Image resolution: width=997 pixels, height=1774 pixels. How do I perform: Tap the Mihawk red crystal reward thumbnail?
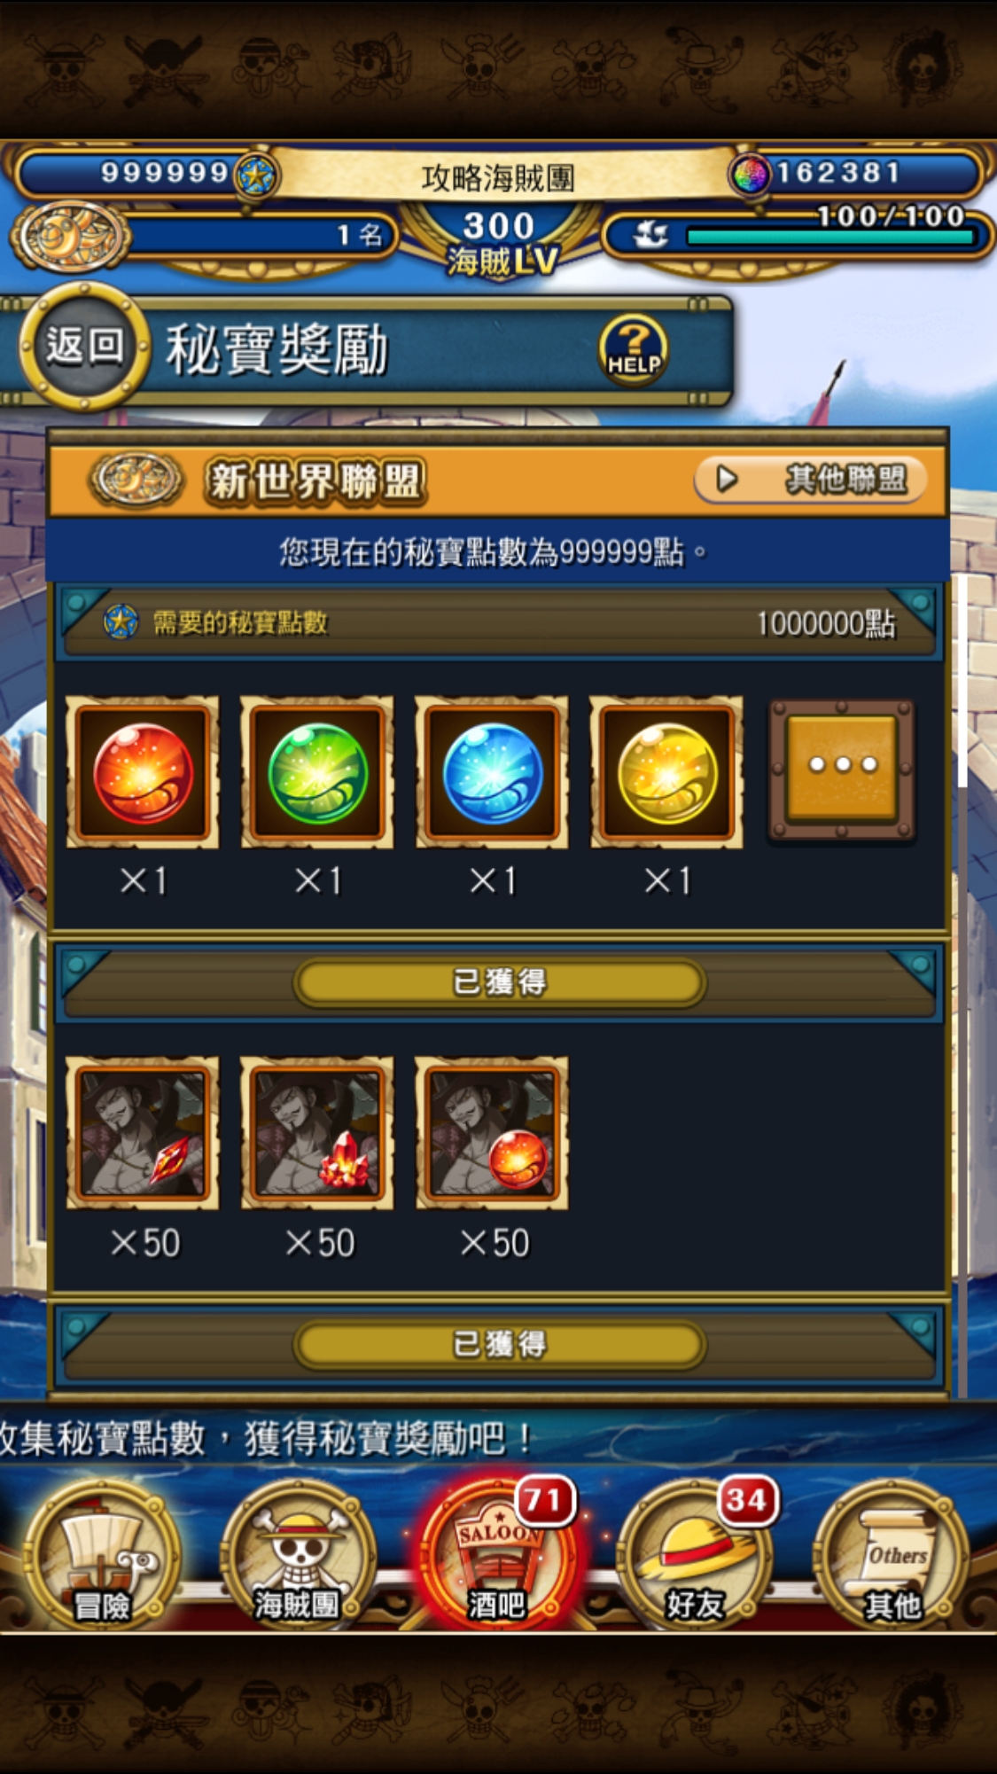tap(143, 1133)
